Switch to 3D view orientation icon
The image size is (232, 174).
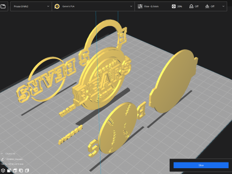(3, 170)
